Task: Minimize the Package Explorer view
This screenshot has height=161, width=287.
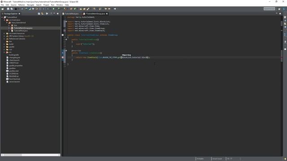Action: [54, 13]
